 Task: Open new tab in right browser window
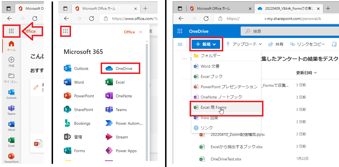coord(328,9)
